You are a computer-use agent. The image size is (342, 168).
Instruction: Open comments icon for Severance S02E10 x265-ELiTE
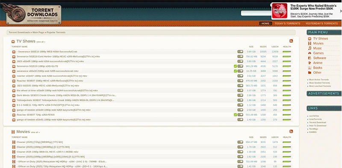pyautogui.click(x=240, y=66)
